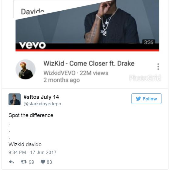The width and height of the screenshot is (170, 171).
Task: Click the retweet count 99
Action: pos(32,162)
